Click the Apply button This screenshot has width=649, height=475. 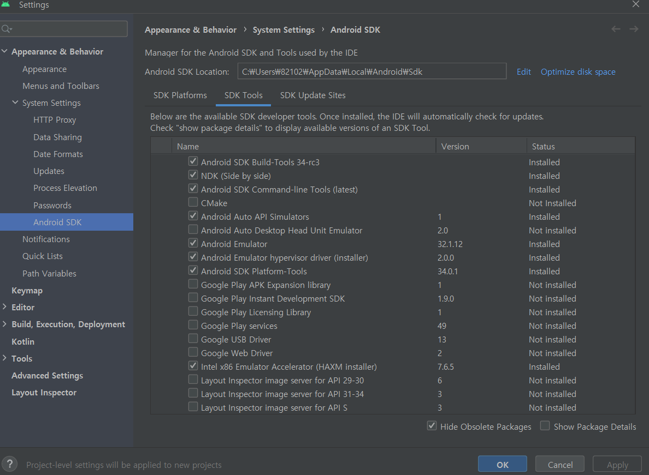617,464
